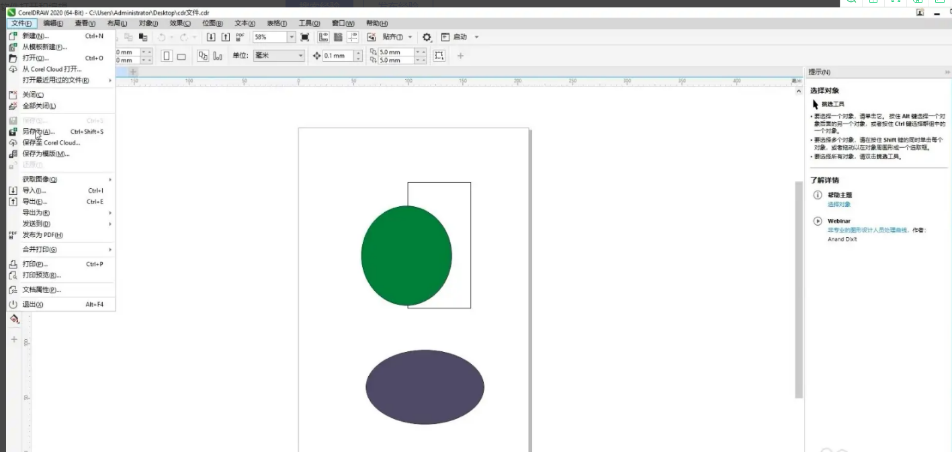Click the Import icon in the toolbar

(x=211, y=37)
